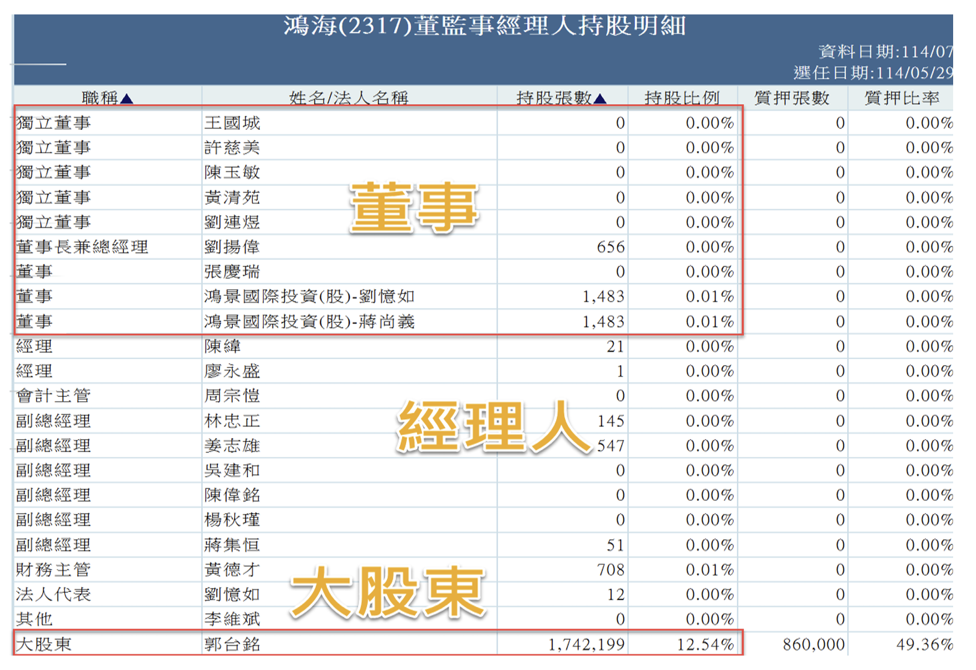Click the shareholding value 145
The image size is (976, 670).
click(x=611, y=421)
